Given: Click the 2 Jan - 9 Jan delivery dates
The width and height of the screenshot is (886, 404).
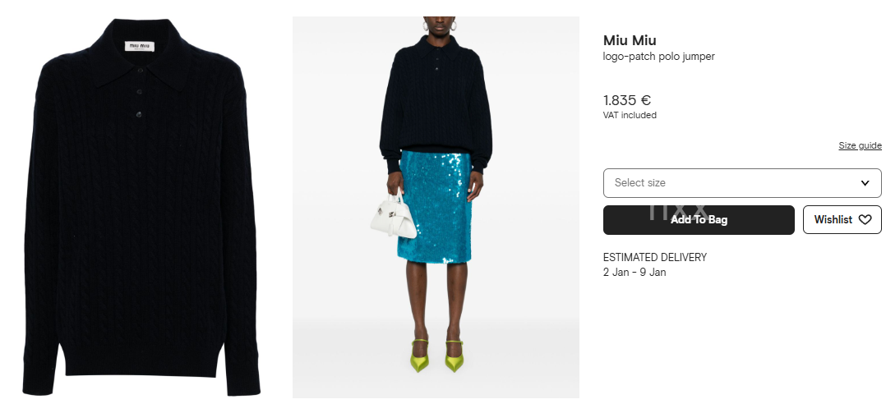Looking at the screenshot, I should click(x=635, y=273).
